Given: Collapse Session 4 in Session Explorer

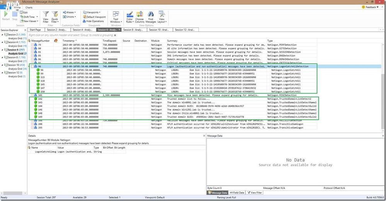Looking at the screenshot, I should point(2,42).
